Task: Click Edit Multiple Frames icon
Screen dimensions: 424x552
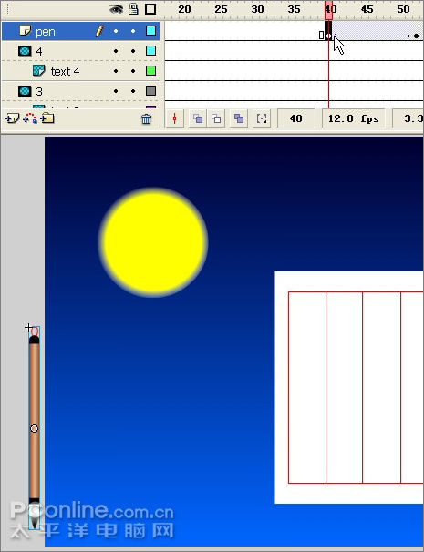Action: (239, 118)
